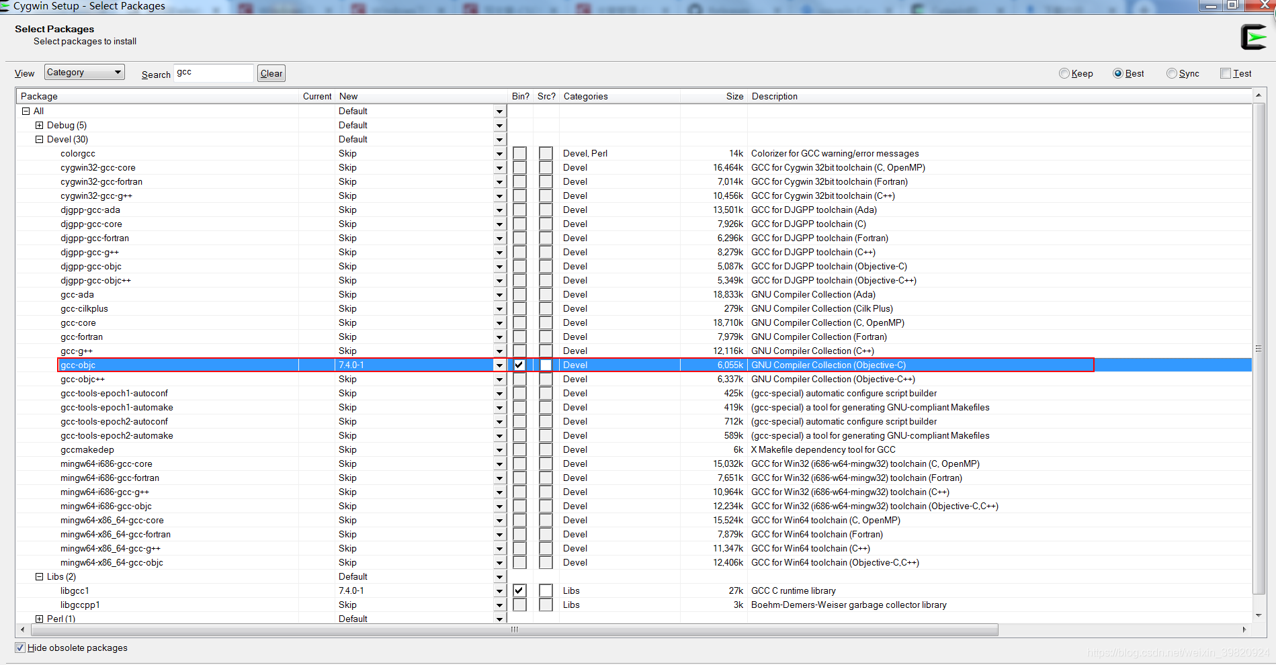Click the Cygwin logo icon
This screenshot has width=1276, height=665.
[1253, 37]
